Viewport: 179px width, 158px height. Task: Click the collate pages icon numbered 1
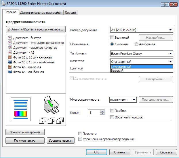click(x=43, y=120)
